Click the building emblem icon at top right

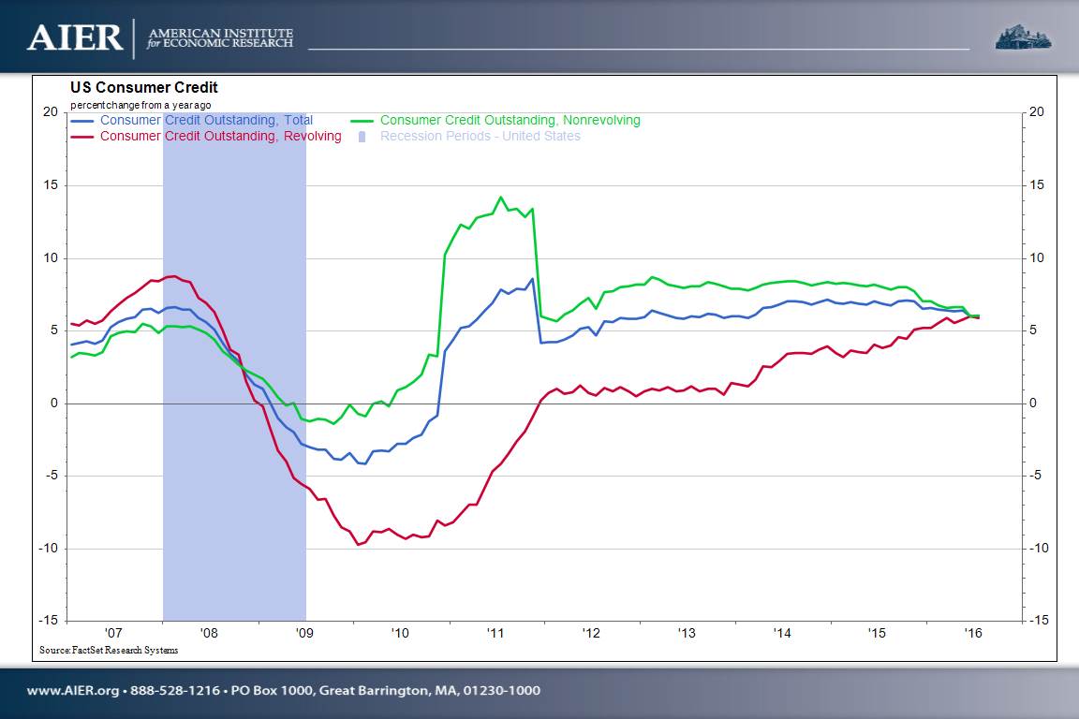1023,37
